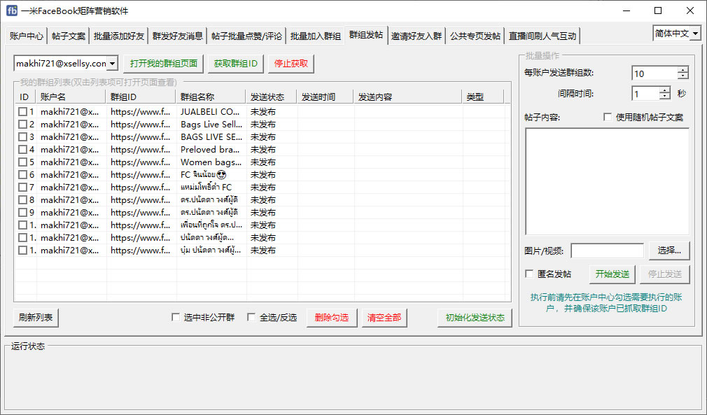Maximize the application window
The height and width of the screenshot is (415, 707).
click(x=658, y=10)
